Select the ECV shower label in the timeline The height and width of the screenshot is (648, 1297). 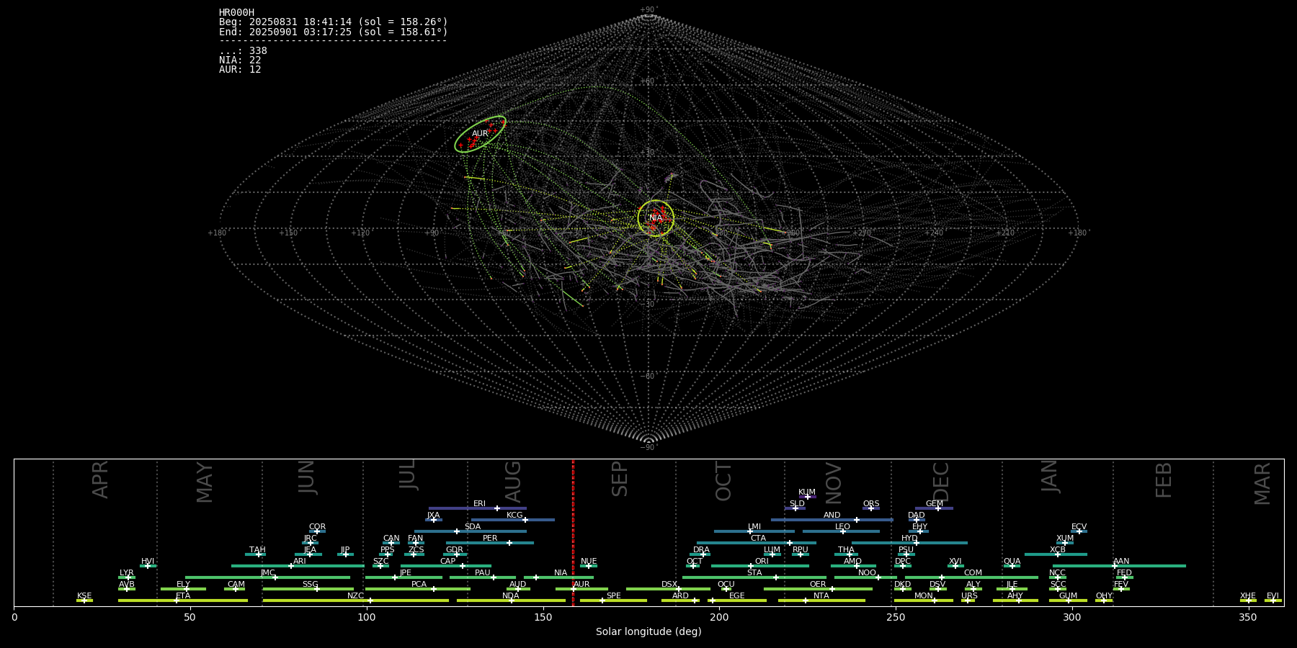[x=1079, y=527]
